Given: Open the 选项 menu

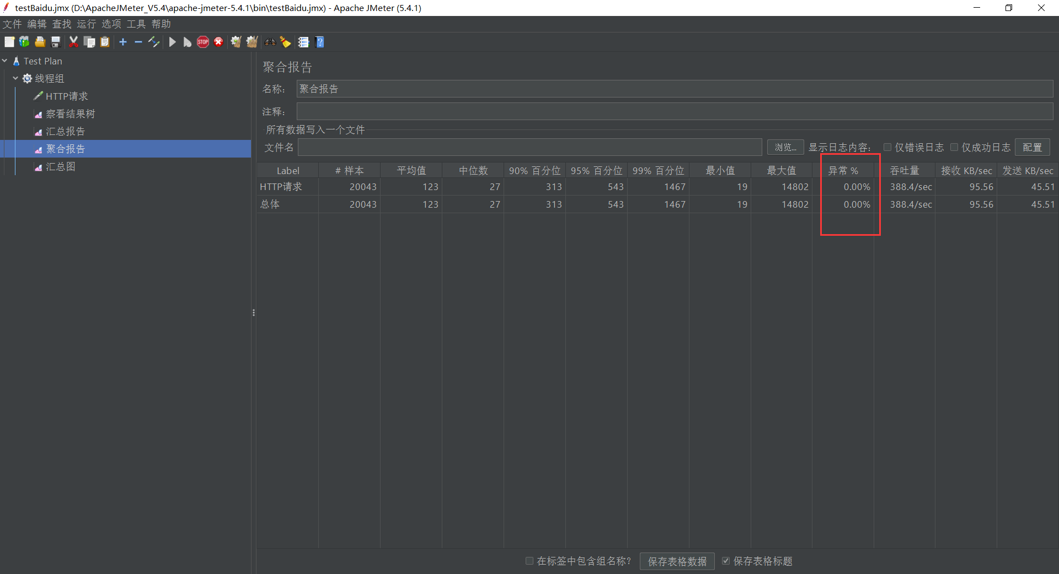Looking at the screenshot, I should [x=111, y=24].
